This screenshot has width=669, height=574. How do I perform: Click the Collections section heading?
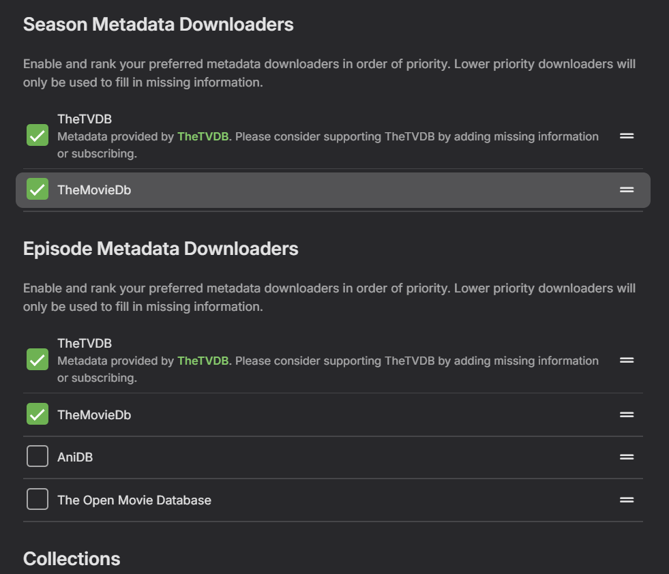[72, 559]
